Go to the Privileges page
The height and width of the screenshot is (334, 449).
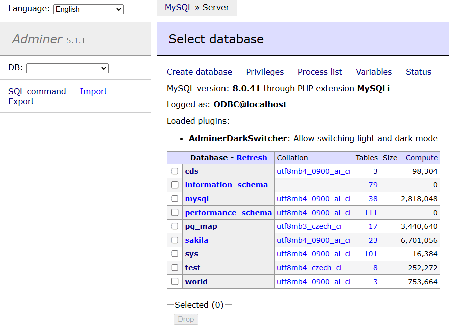tap(265, 72)
